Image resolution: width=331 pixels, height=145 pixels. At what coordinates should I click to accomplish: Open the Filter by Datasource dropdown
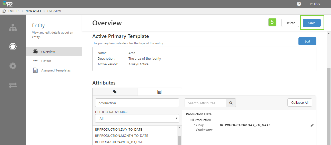(x=137, y=119)
